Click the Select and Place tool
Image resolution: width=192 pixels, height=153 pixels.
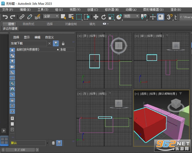119,17
